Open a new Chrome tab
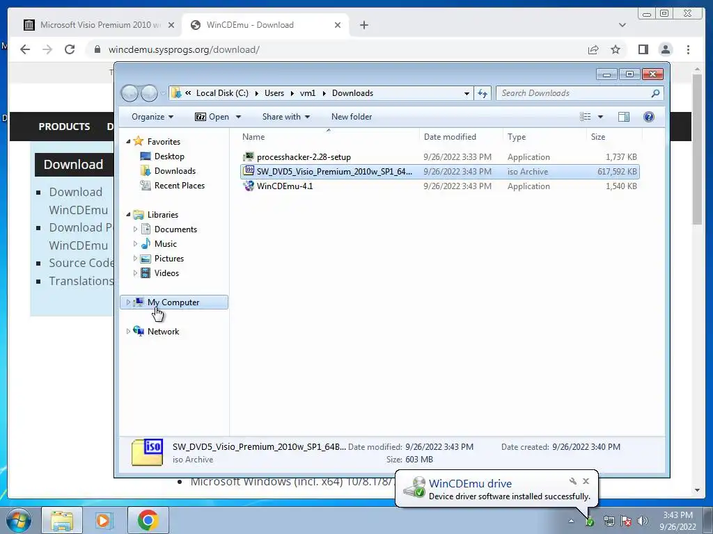Image resolution: width=713 pixels, height=534 pixels. pyautogui.click(x=363, y=25)
